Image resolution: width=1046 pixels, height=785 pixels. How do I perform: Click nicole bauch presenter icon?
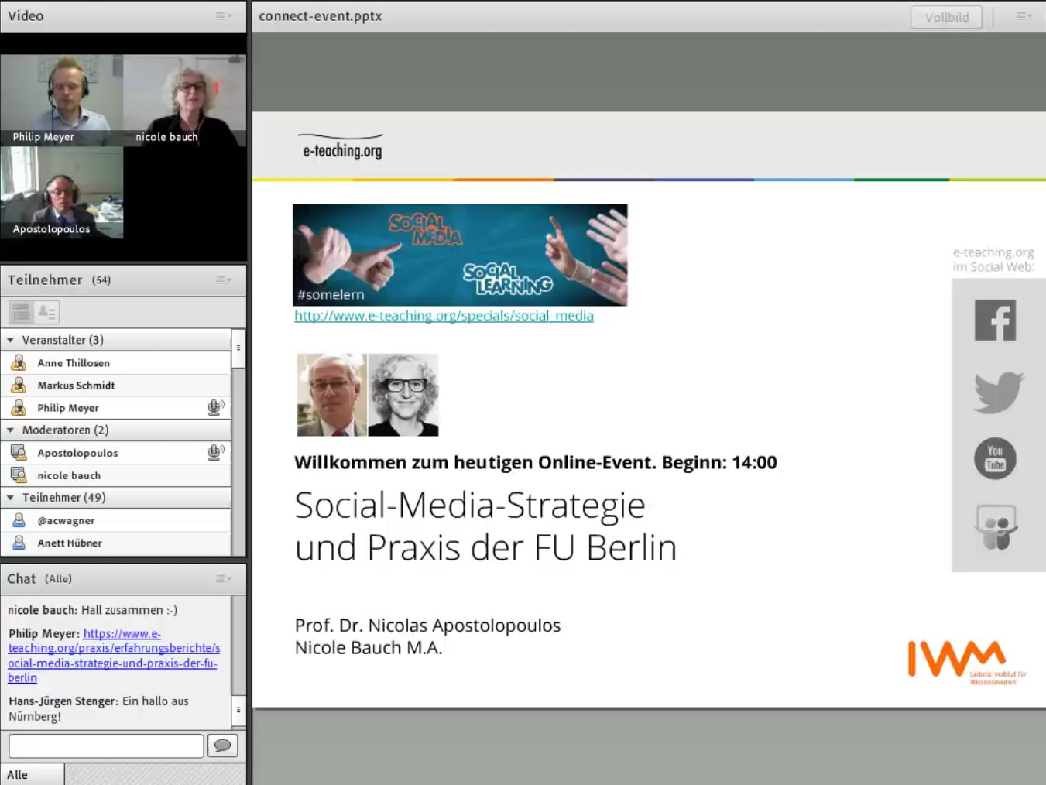pyautogui.click(x=19, y=475)
